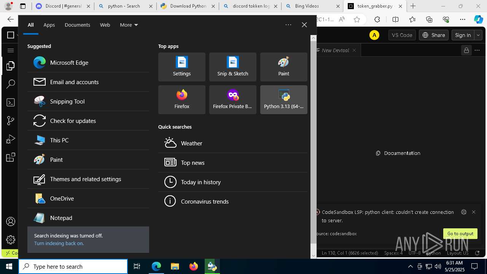This screenshot has width=487, height=274.
Task: Click Spaces: 4 in status bar
Action: tap(393, 253)
